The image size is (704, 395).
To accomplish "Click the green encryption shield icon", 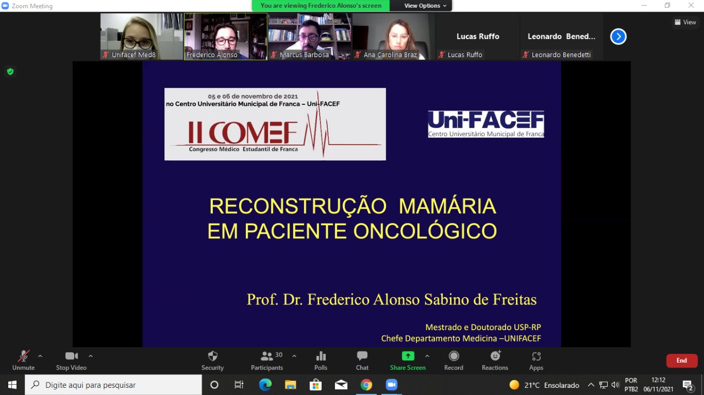I will (10, 71).
